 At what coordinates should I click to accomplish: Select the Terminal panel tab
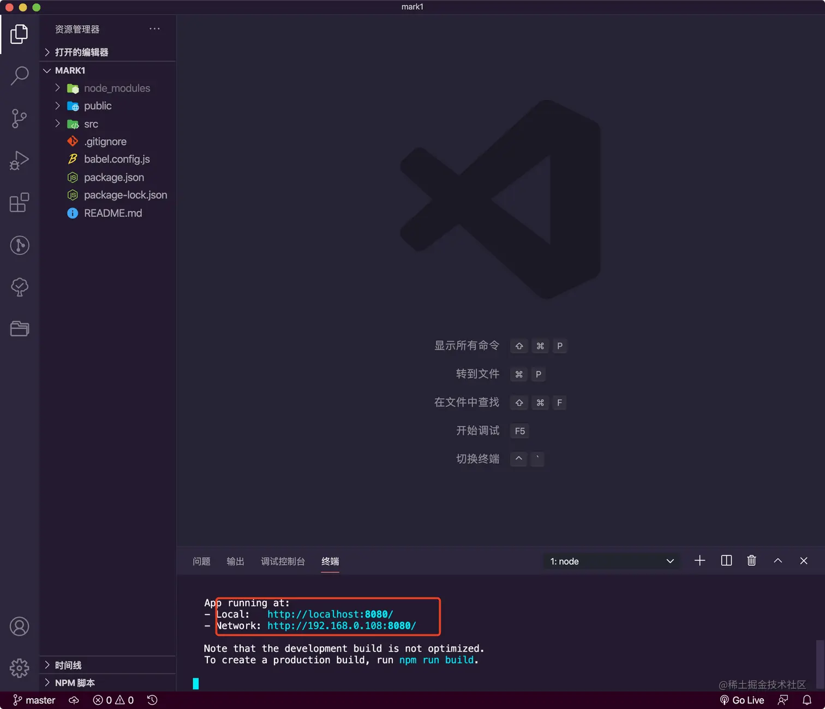point(330,562)
